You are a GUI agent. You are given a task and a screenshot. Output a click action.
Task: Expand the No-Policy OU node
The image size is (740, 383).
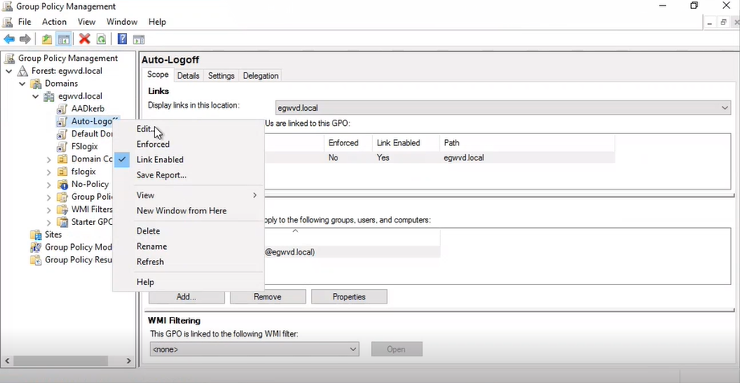point(48,185)
